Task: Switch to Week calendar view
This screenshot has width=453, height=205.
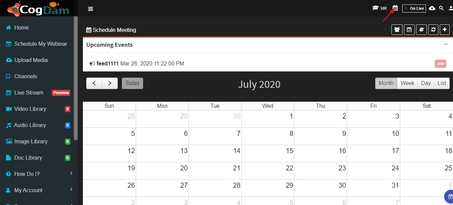Action: coord(407,83)
